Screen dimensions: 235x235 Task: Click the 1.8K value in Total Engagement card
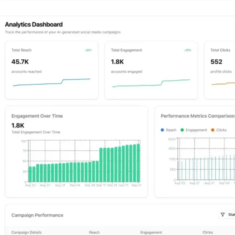coord(117,62)
